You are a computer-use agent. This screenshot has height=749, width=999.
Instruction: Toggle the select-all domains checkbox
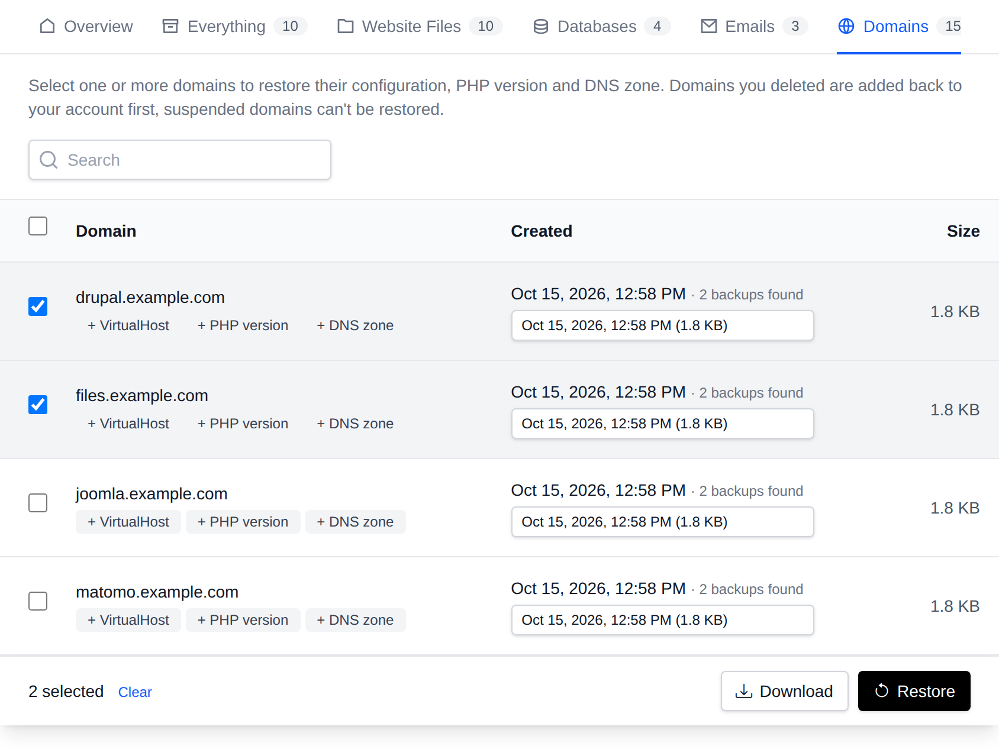tap(38, 226)
